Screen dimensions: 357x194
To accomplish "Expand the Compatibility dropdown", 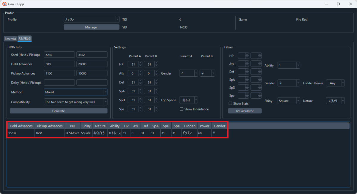I will click(76, 102).
